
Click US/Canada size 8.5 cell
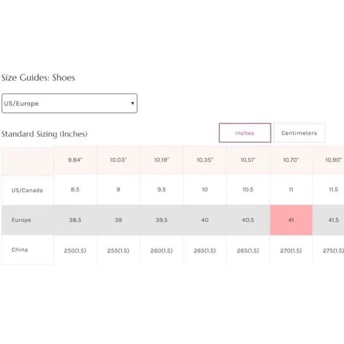pos(75,190)
